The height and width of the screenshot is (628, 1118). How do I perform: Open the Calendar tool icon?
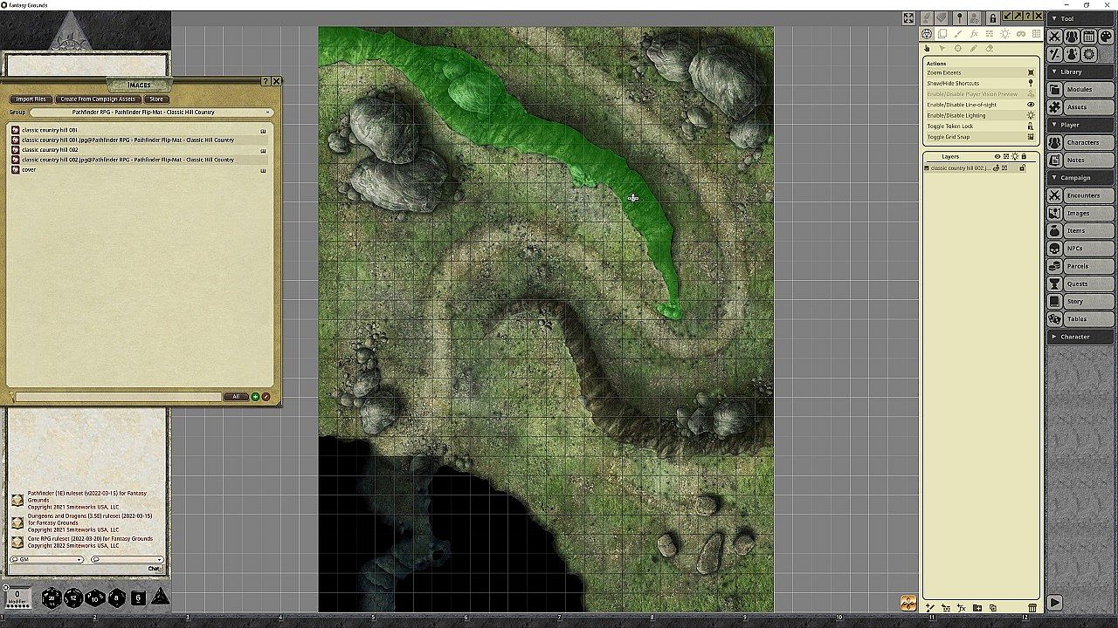pyautogui.click(x=1088, y=37)
